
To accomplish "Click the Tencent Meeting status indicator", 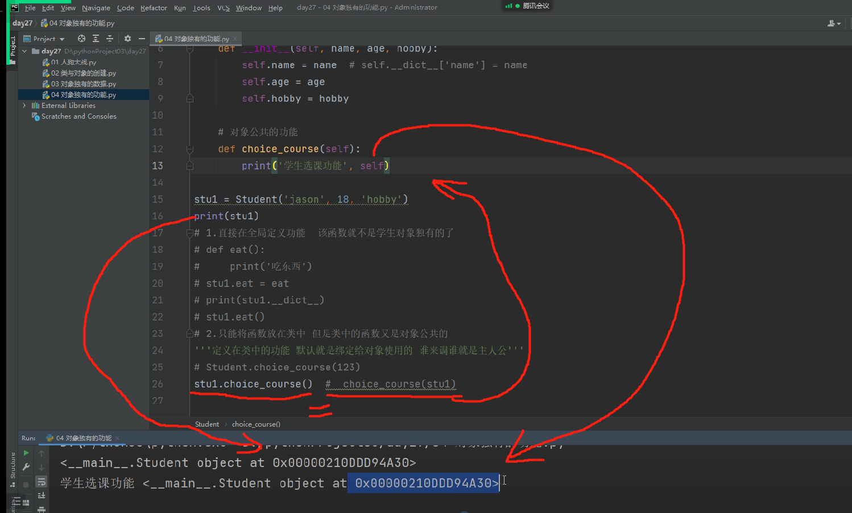I will [x=527, y=6].
